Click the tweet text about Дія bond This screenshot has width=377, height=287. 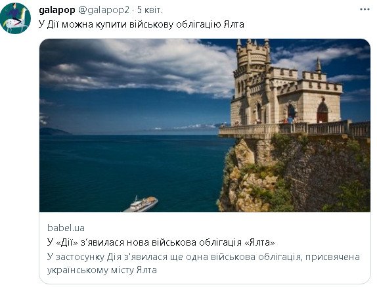coord(141,24)
